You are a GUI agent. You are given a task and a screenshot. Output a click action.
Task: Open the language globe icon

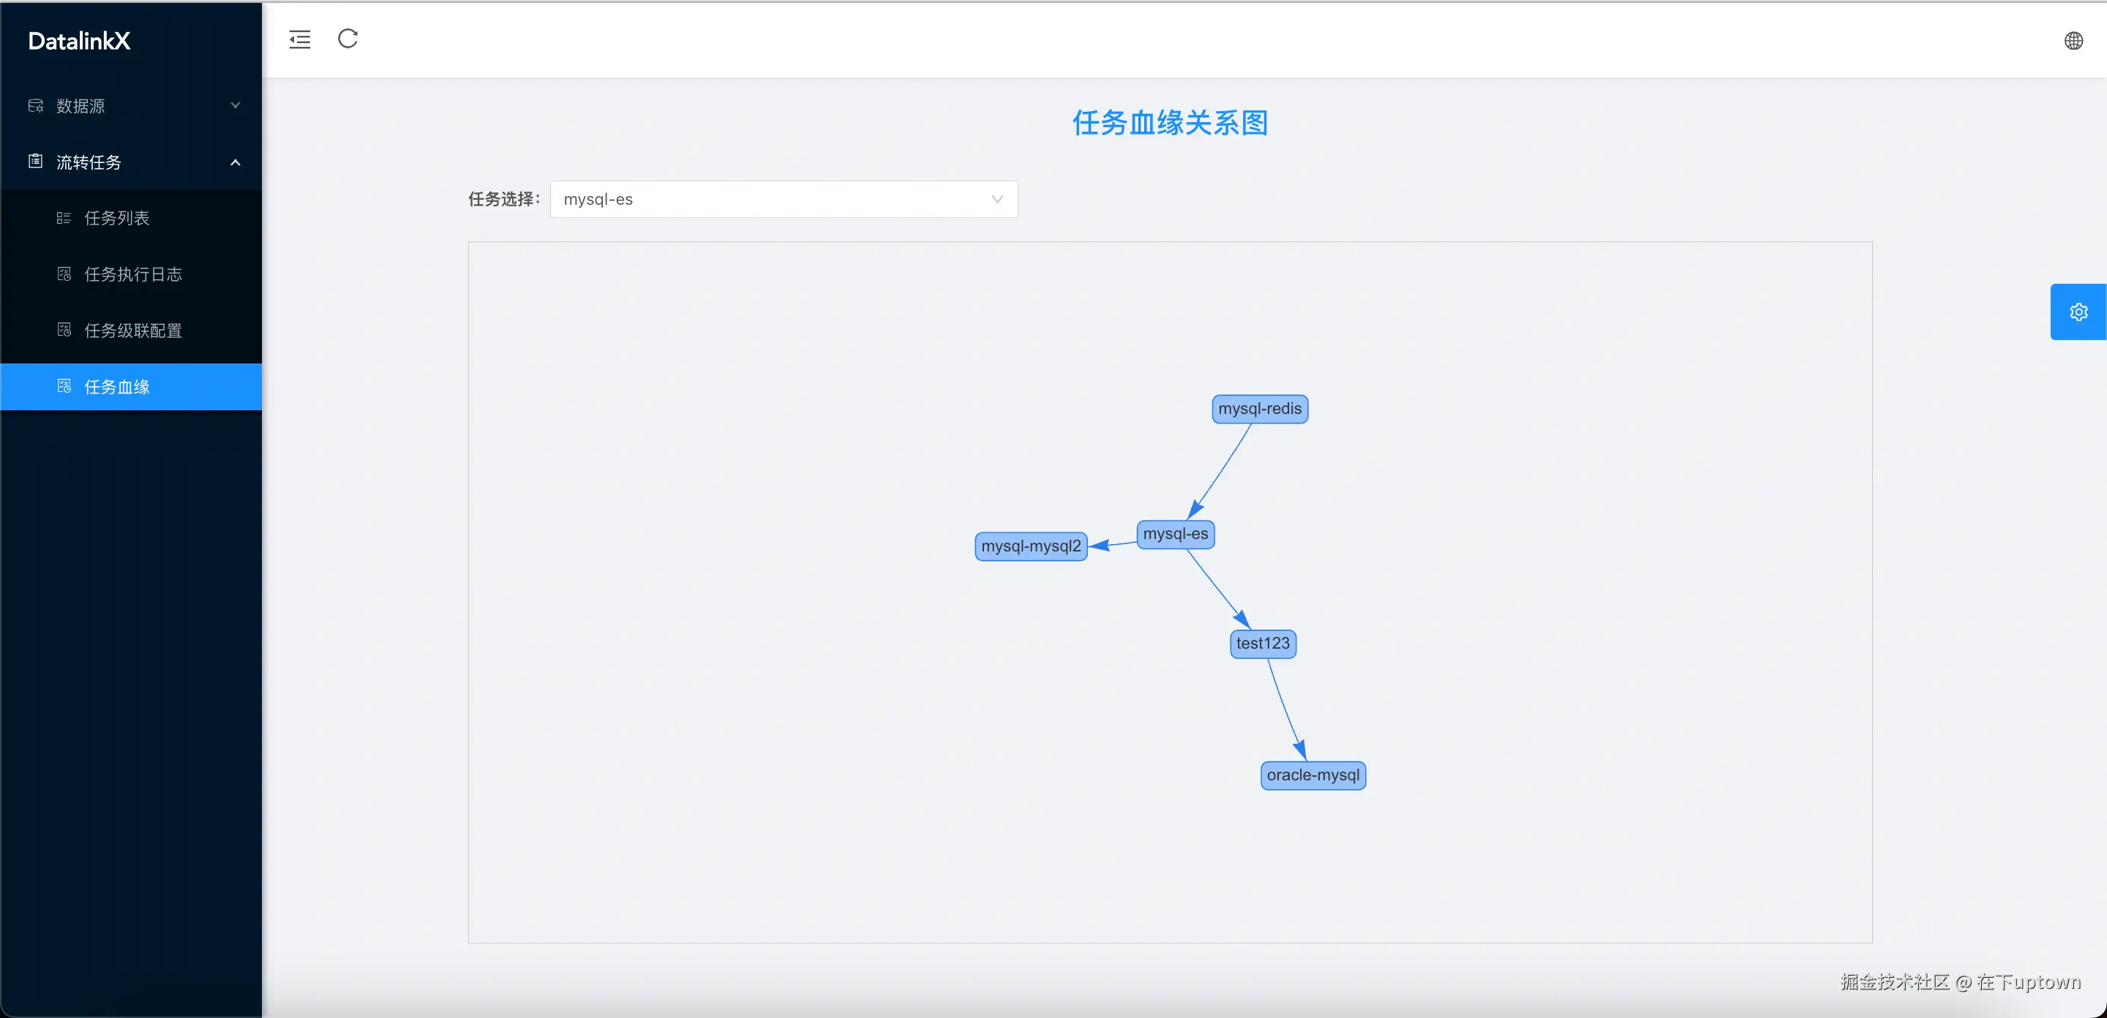click(x=2073, y=41)
